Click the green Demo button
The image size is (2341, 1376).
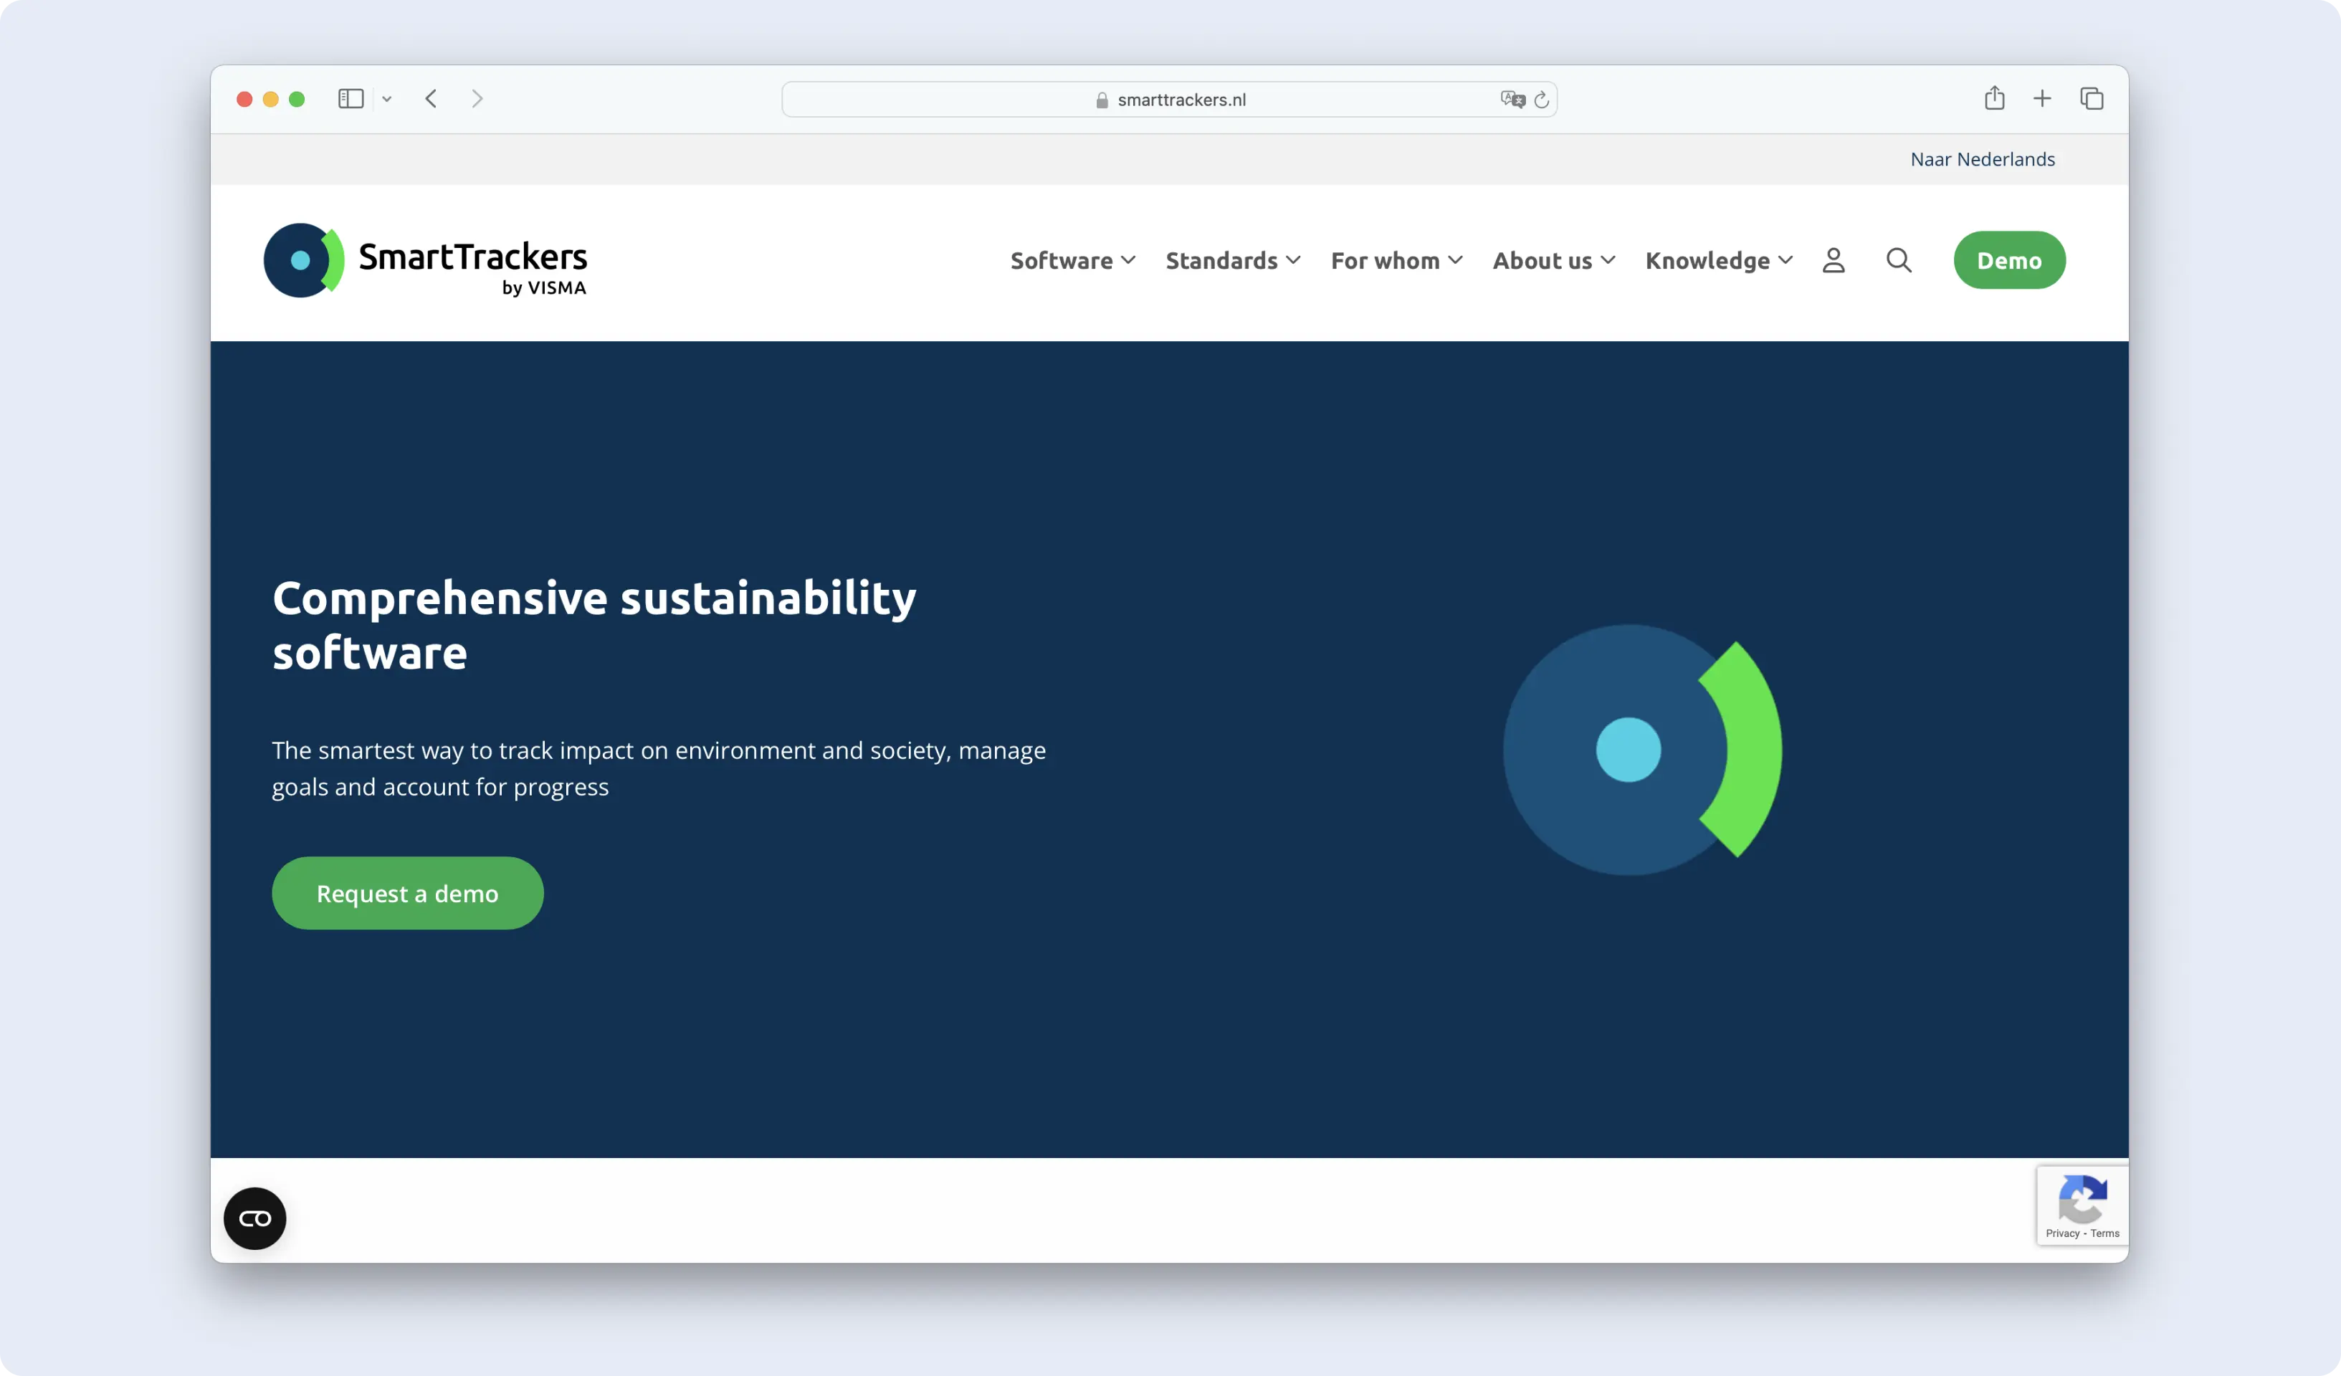(2008, 260)
